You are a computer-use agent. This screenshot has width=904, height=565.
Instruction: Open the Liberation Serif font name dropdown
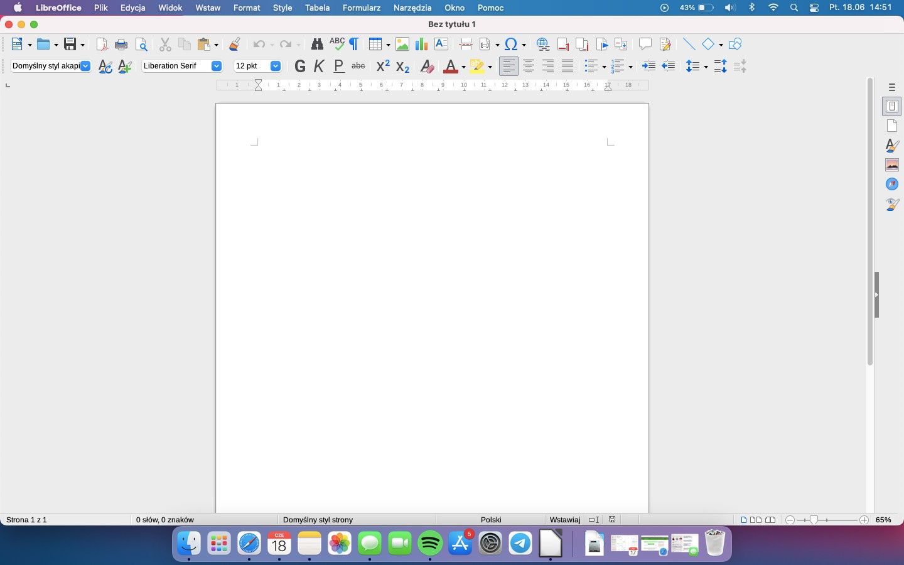(217, 66)
